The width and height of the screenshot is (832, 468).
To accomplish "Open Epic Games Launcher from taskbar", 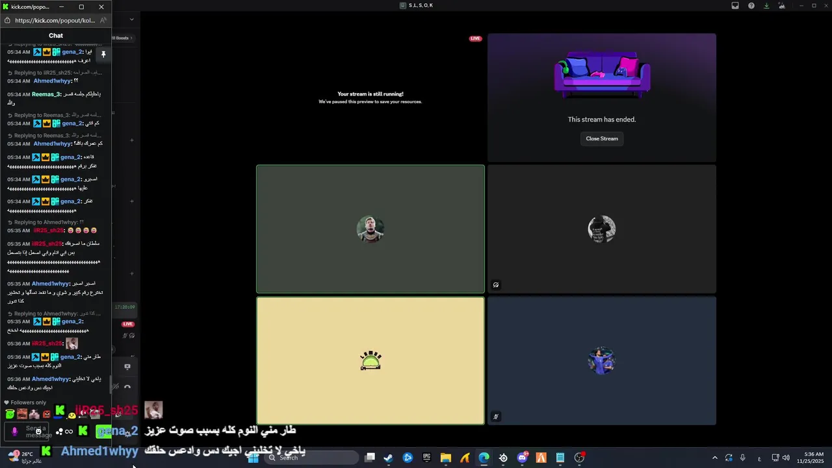I will click(426, 458).
